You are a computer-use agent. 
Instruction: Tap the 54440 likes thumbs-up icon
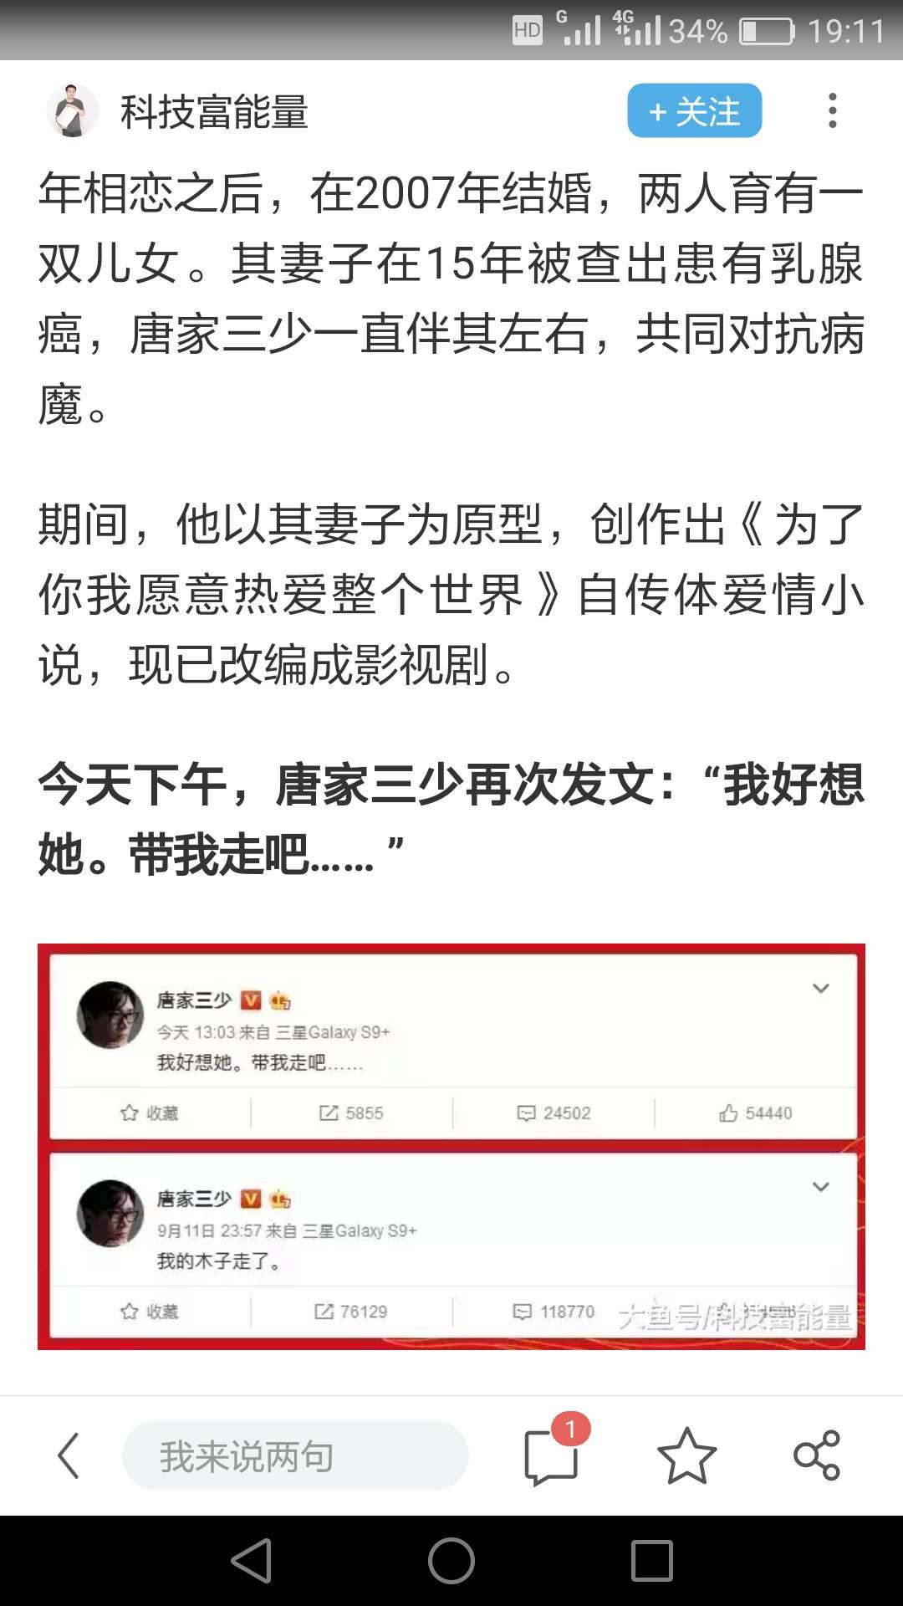(x=728, y=1112)
